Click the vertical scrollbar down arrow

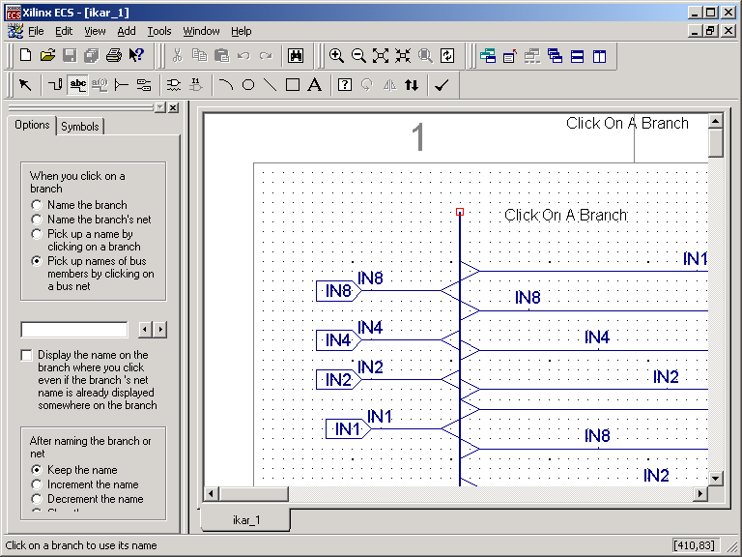[x=716, y=479]
